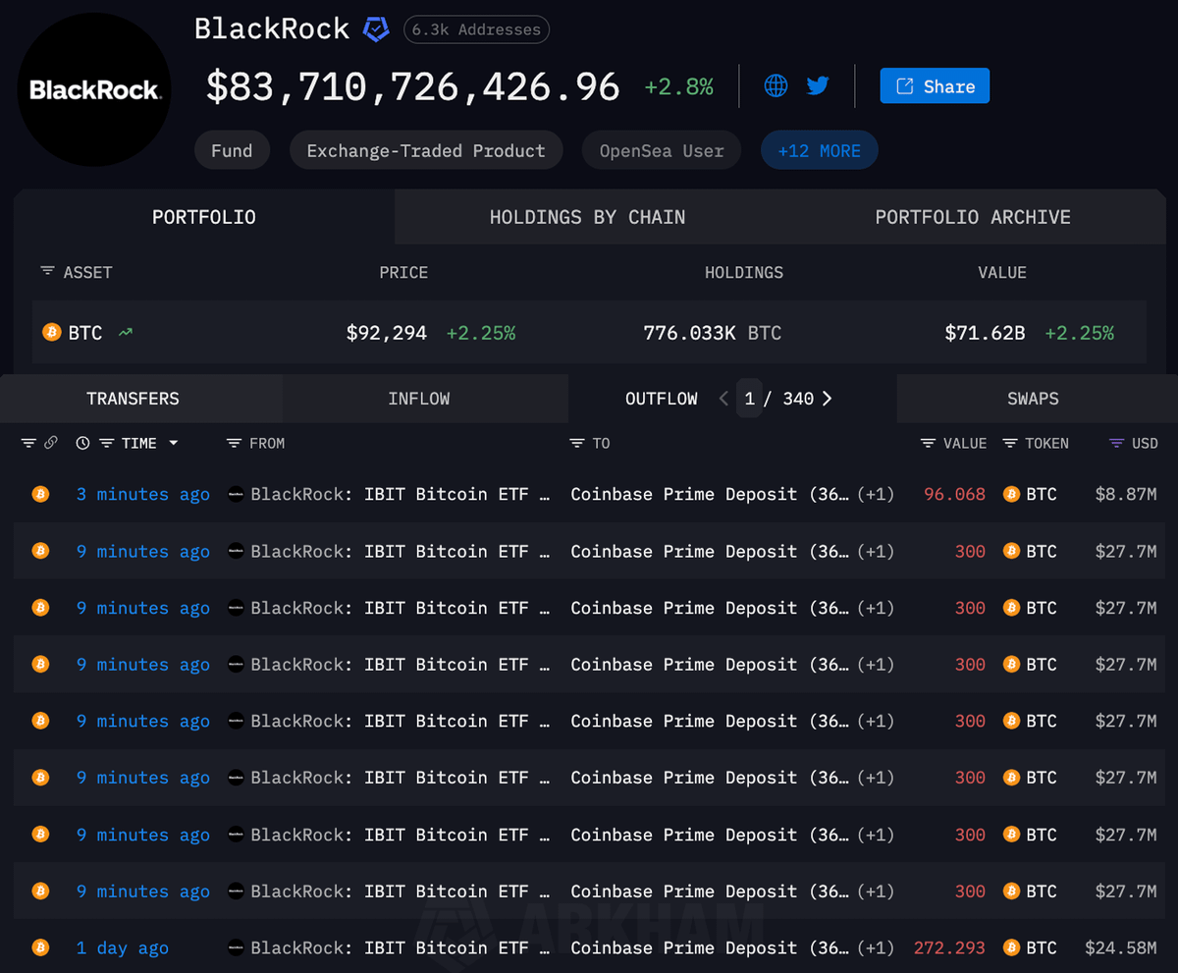Click BlackRock sender icon in 272.293 row
Screen dimensions: 1178x973
[236, 947]
